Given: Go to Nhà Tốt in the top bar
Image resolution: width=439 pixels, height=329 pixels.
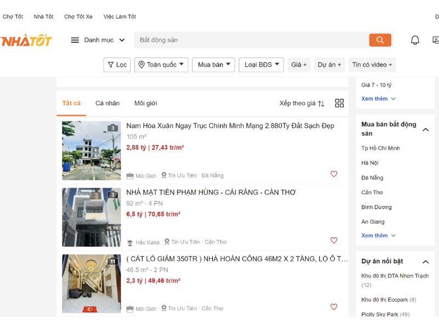Looking at the screenshot, I should 43,16.
